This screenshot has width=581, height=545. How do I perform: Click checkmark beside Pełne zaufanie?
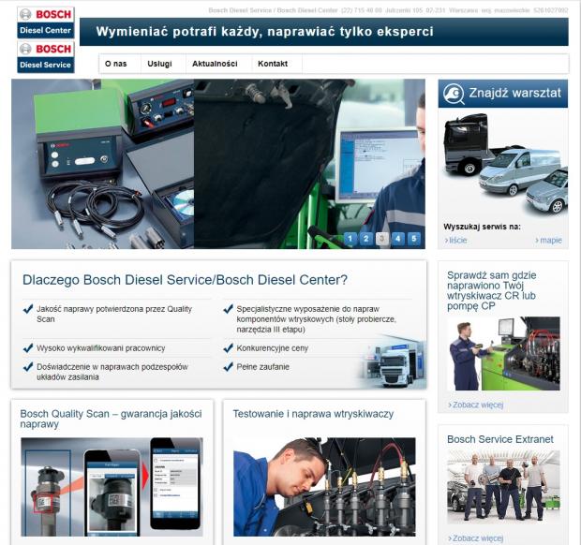229,366
